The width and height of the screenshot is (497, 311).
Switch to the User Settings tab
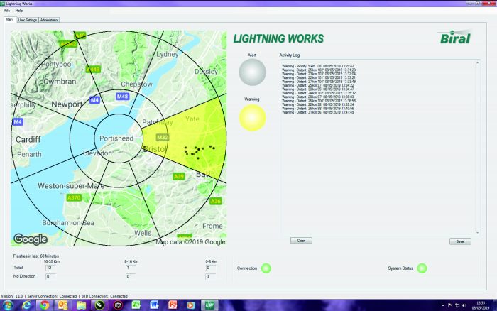click(27, 20)
